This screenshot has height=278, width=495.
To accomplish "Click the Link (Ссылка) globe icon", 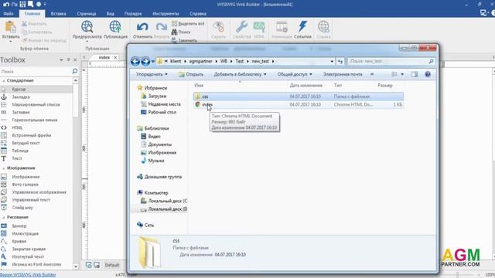I will pyautogui.click(x=323, y=27).
